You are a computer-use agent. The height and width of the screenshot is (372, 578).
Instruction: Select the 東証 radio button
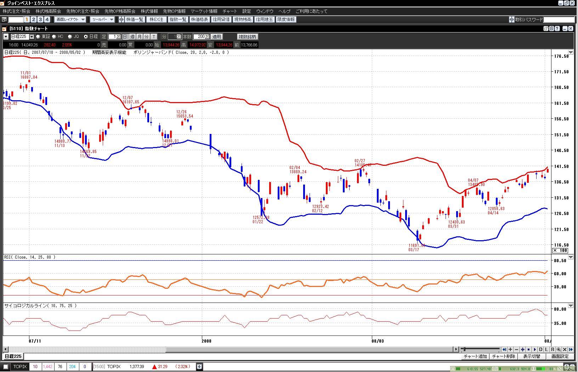tap(38, 36)
